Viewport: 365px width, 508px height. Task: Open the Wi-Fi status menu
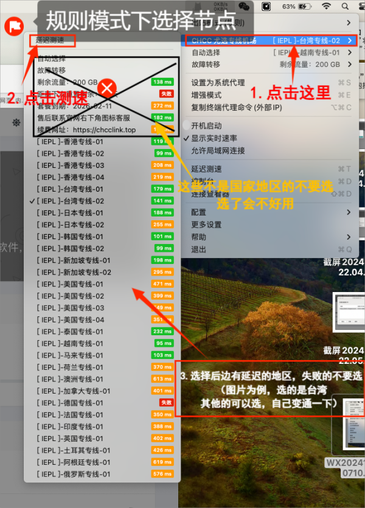click(327, 6)
